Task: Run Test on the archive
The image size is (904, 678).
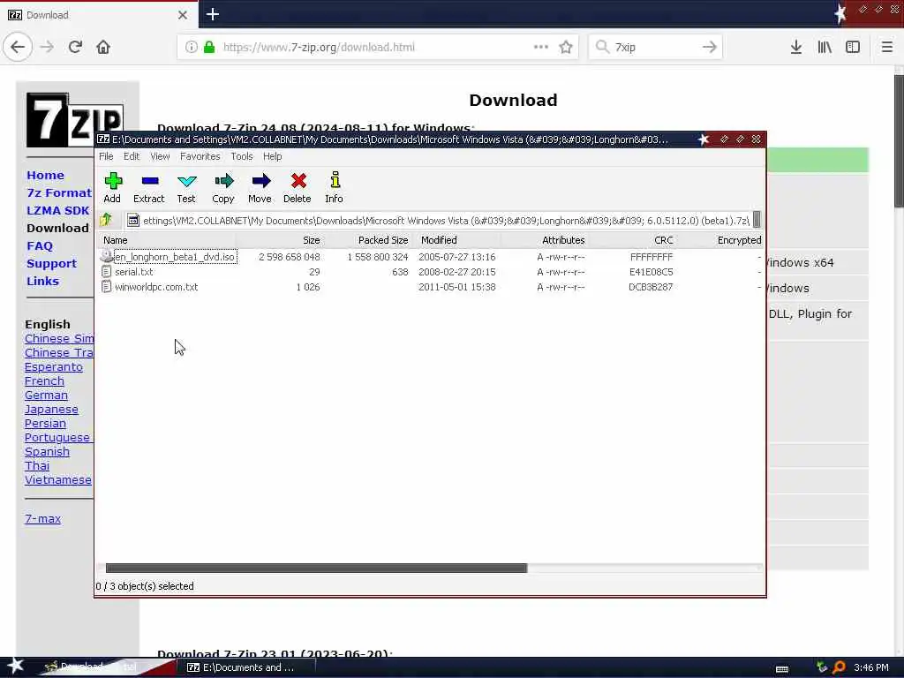Action: point(186,188)
